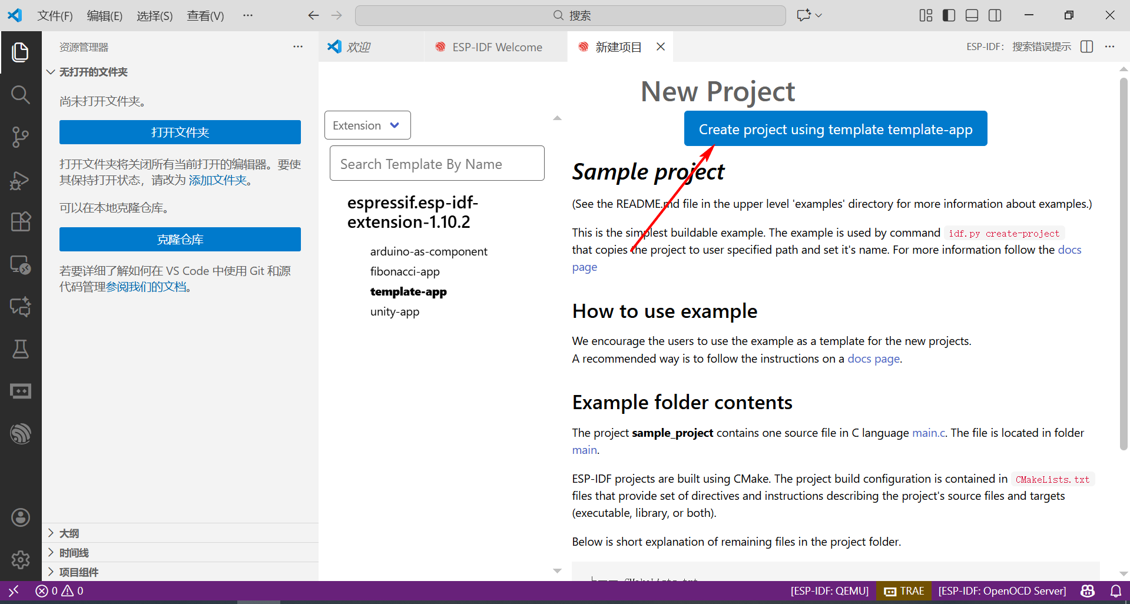1130x604 pixels.
Task: Click the 克隆仓库 button
Action: [180, 240]
